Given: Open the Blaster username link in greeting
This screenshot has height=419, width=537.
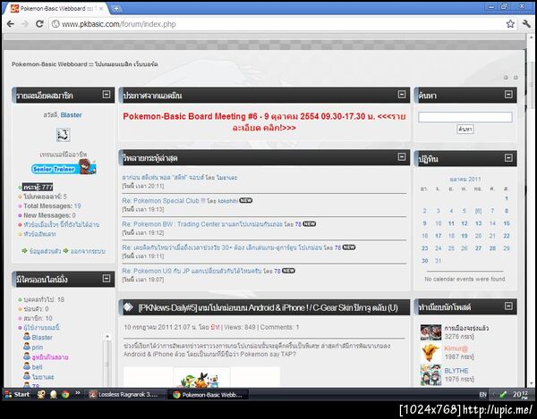Looking at the screenshot, I should click(72, 115).
